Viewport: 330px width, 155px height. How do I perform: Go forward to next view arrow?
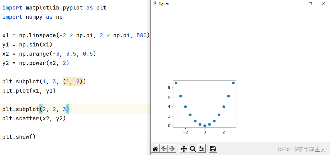(x=172, y=149)
